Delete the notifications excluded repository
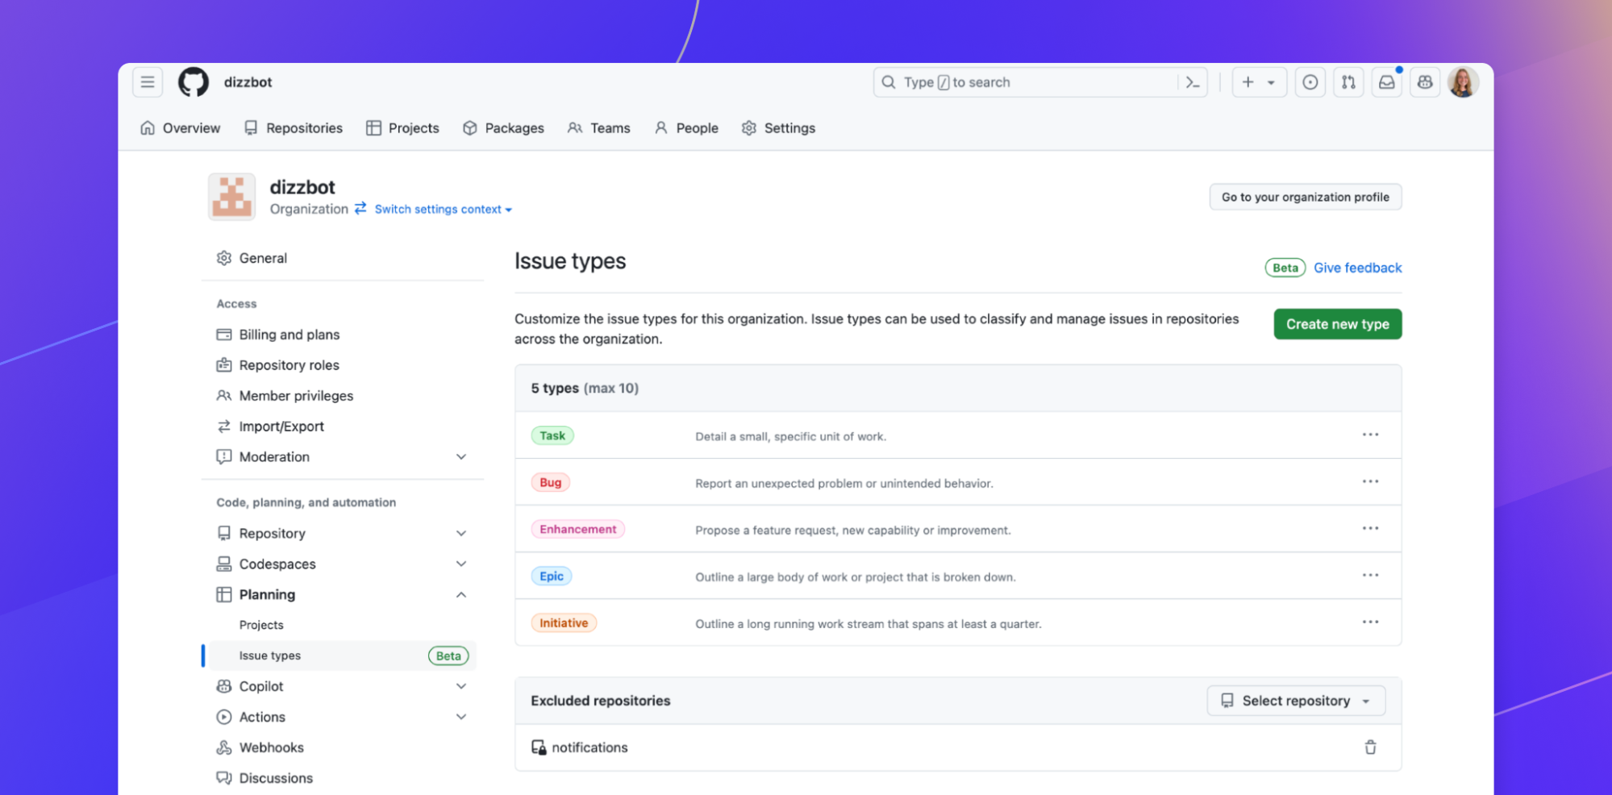 pyautogui.click(x=1370, y=747)
